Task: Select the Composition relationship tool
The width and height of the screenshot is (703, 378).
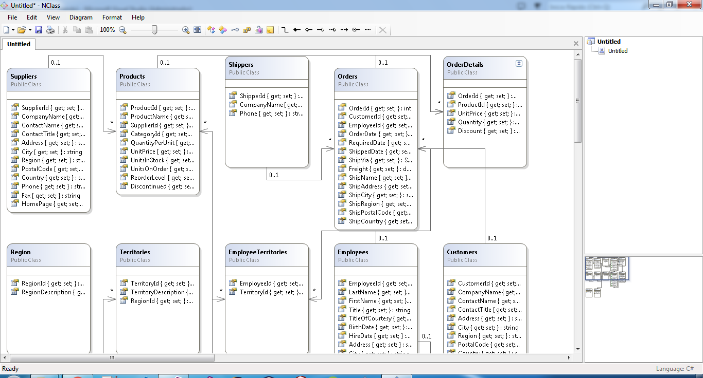Action: coord(297,30)
